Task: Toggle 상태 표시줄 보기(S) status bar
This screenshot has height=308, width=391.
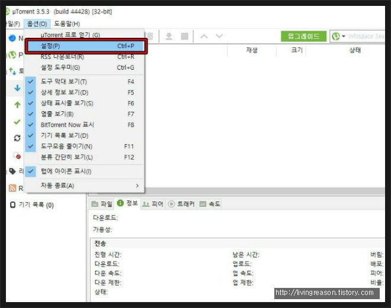Action: [85, 103]
